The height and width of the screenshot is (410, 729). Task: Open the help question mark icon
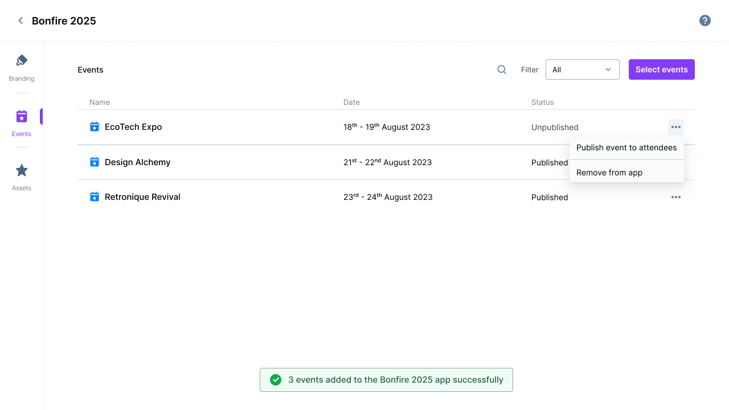pyautogui.click(x=705, y=20)
